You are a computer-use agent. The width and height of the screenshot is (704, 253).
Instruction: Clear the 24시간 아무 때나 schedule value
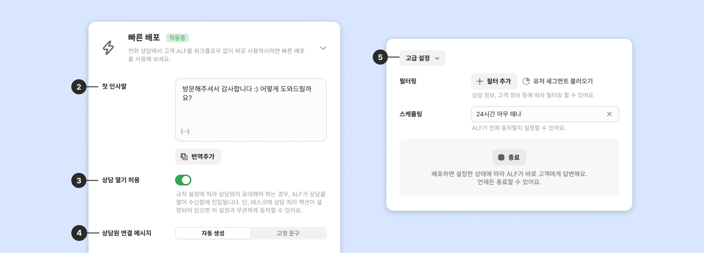[x=609, y=114]
